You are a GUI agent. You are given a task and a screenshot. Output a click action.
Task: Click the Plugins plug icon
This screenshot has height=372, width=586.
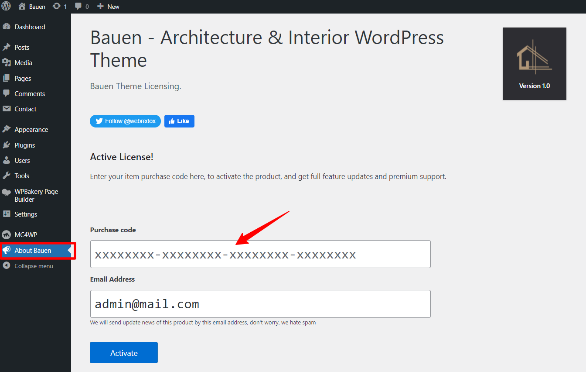coord(7,145)
